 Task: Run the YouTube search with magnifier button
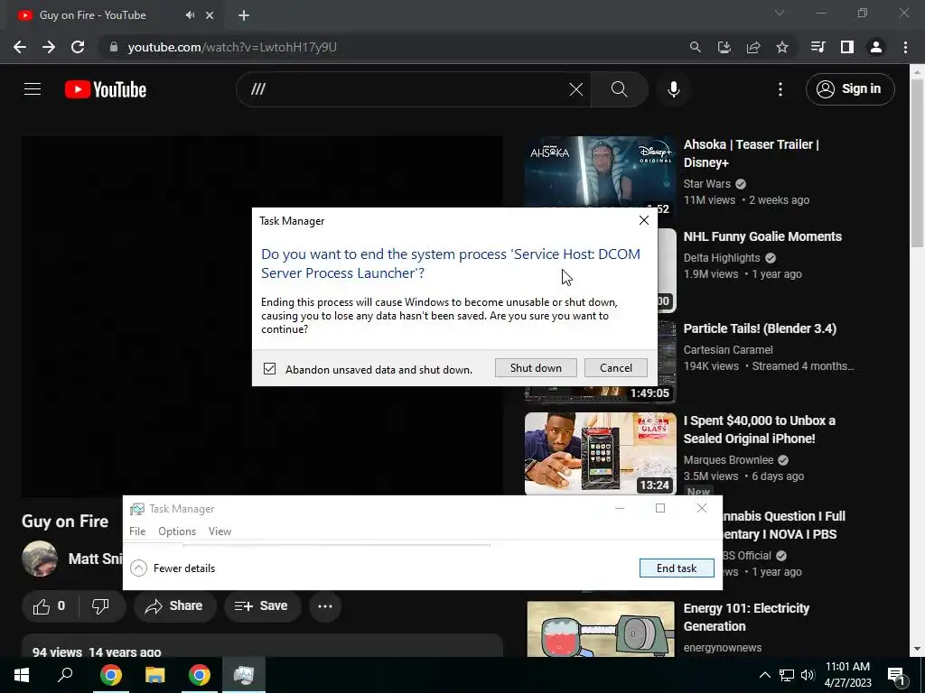pos(620,89)
